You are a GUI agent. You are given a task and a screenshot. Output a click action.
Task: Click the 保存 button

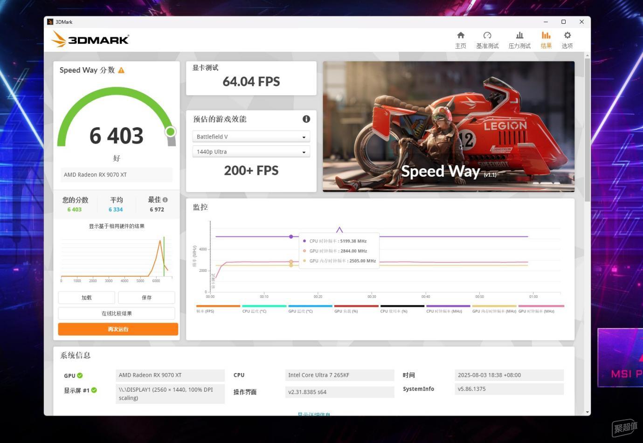click(146, 298)
